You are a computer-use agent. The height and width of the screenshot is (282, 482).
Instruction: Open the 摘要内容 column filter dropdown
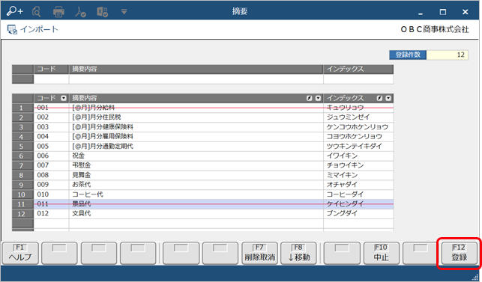(x=318, y=98)
